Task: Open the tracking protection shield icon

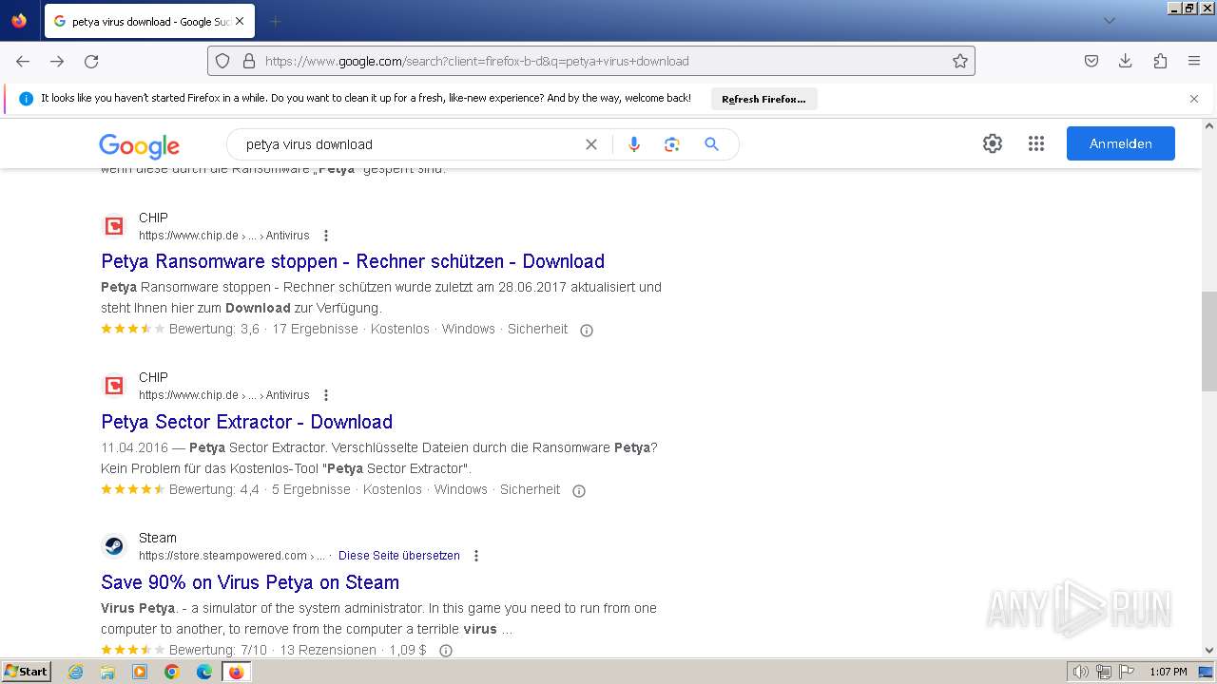Action: (x=222, y=61)
